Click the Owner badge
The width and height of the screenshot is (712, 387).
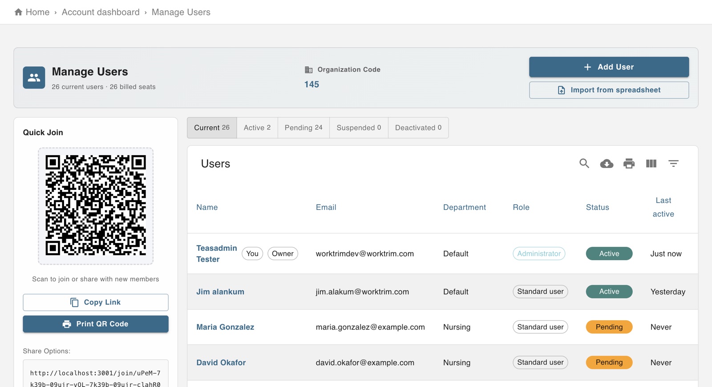point(283,254)
